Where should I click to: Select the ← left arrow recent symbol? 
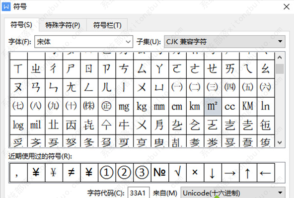point(266,173)
